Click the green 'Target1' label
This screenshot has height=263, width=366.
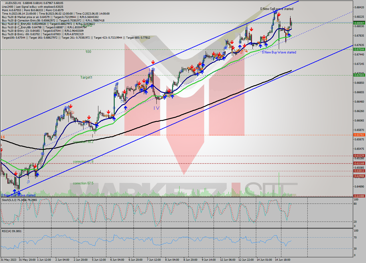(86, 77)
